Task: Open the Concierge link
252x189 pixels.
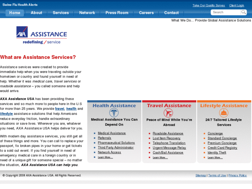Action: coord(215,134)
